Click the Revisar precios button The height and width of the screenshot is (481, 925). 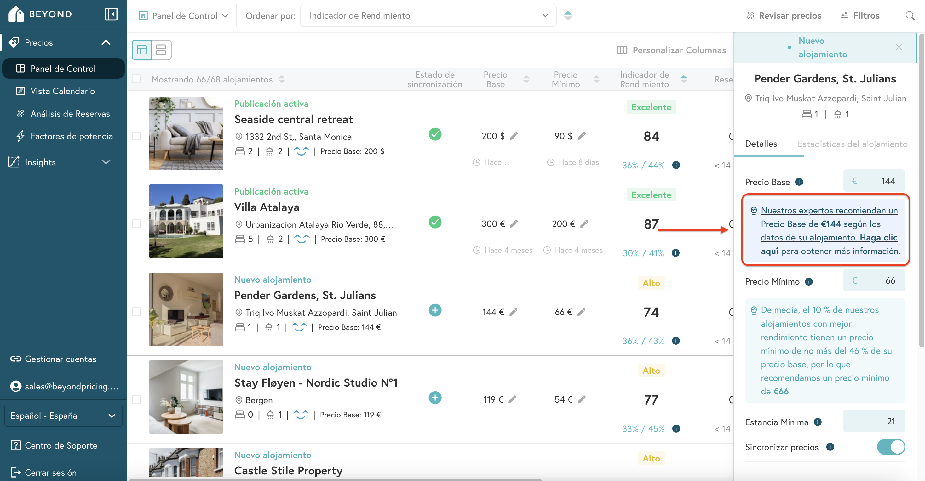point(784,15)
